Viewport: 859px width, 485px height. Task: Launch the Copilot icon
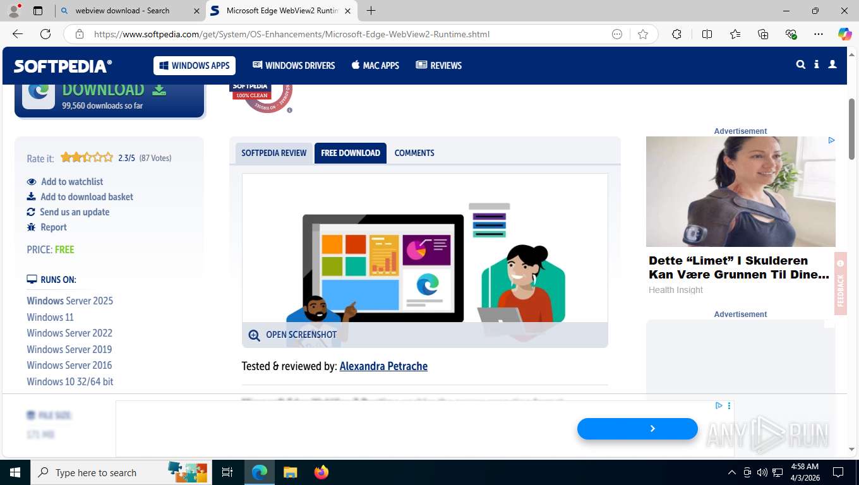pyautogui.click(x=844, y=34)
